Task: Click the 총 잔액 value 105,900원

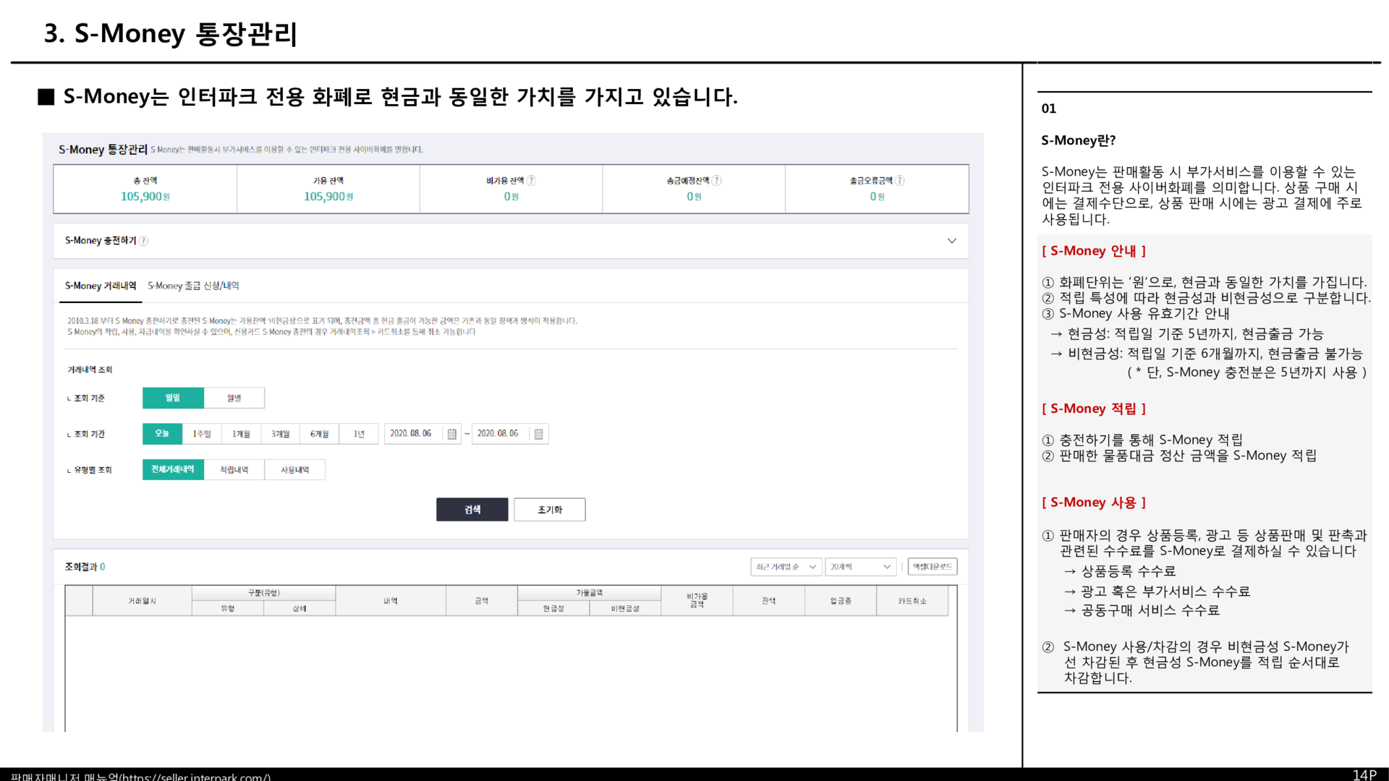Action: pos(145,197)
